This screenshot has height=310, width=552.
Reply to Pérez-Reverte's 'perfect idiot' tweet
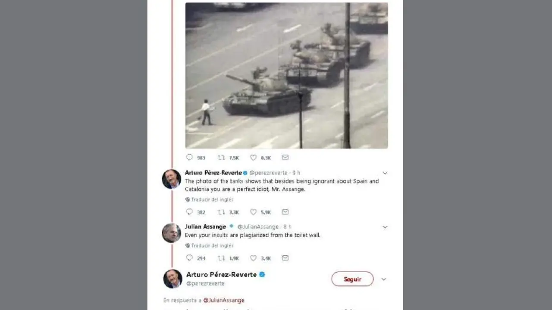pyautogui.click(x=189, y=212)
